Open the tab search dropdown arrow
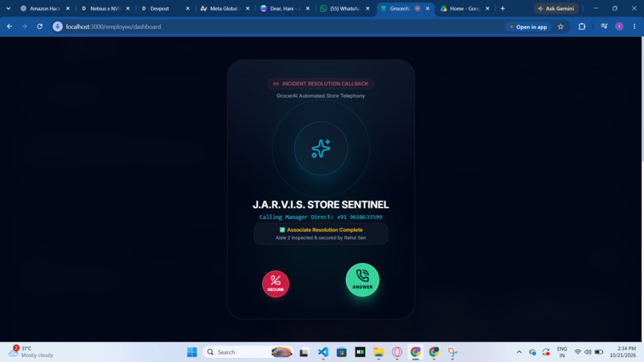The height and width of the screenshot is (362, 644). pyautogui.click(x=8, y=8)
